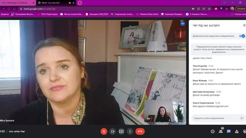Click the update browser button
The height and width of the screenshot is (138, 246).
(241, 9)
